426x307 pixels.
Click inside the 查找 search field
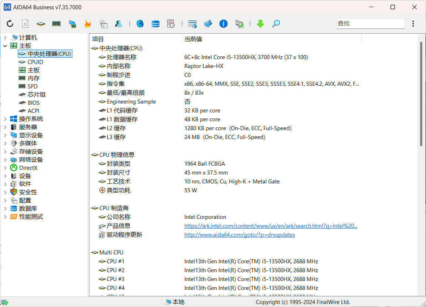coord(370,24)
